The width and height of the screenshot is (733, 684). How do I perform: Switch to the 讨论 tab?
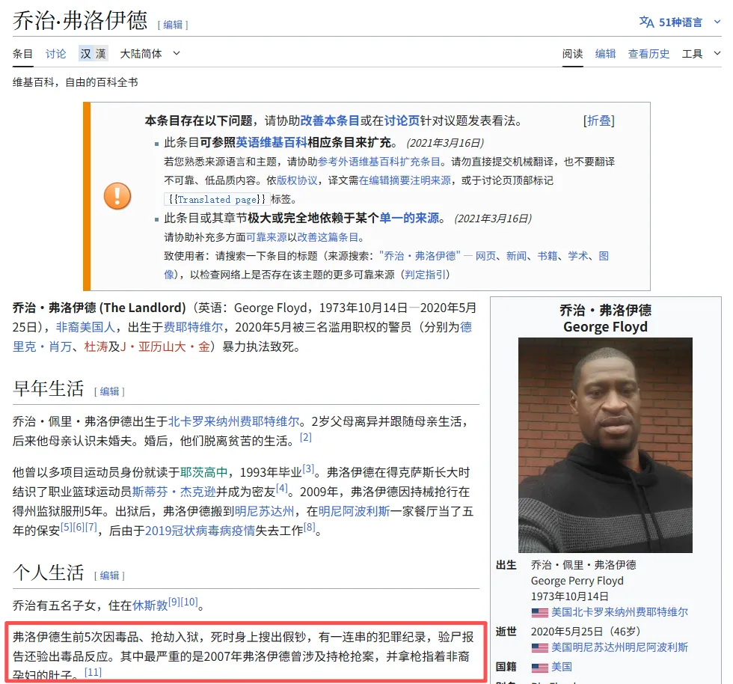(55, 53)
